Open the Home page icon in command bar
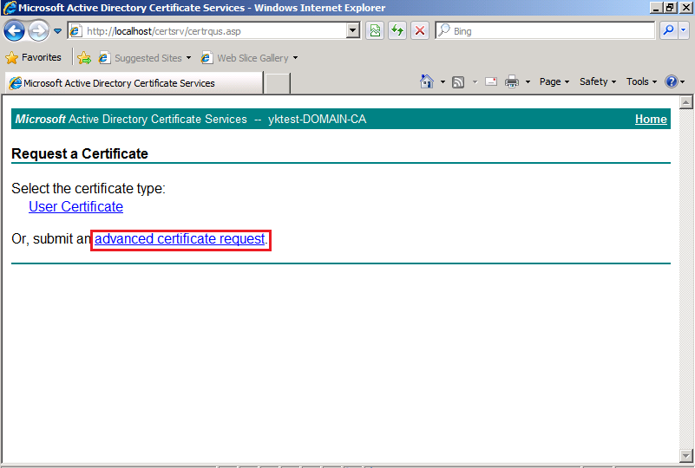695x468 pixels. tap(426, 81)
